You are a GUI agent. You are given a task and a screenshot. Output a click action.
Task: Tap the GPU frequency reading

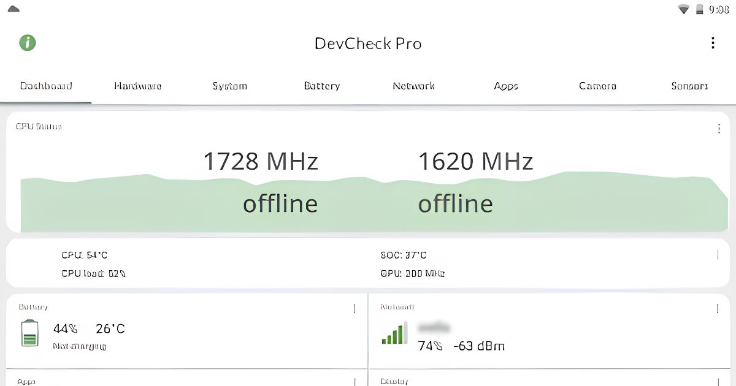[413, 273]
